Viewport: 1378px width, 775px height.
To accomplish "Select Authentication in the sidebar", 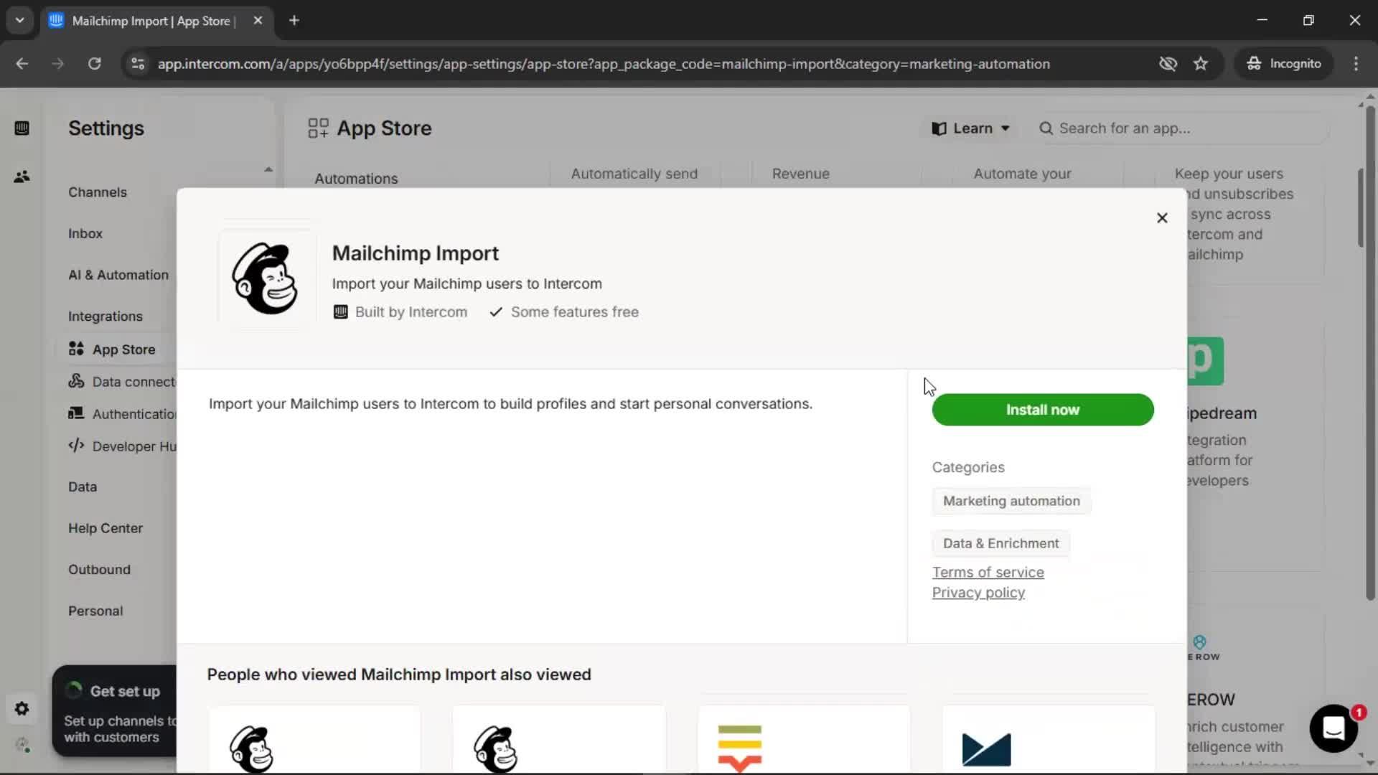I will coord(134,414).
